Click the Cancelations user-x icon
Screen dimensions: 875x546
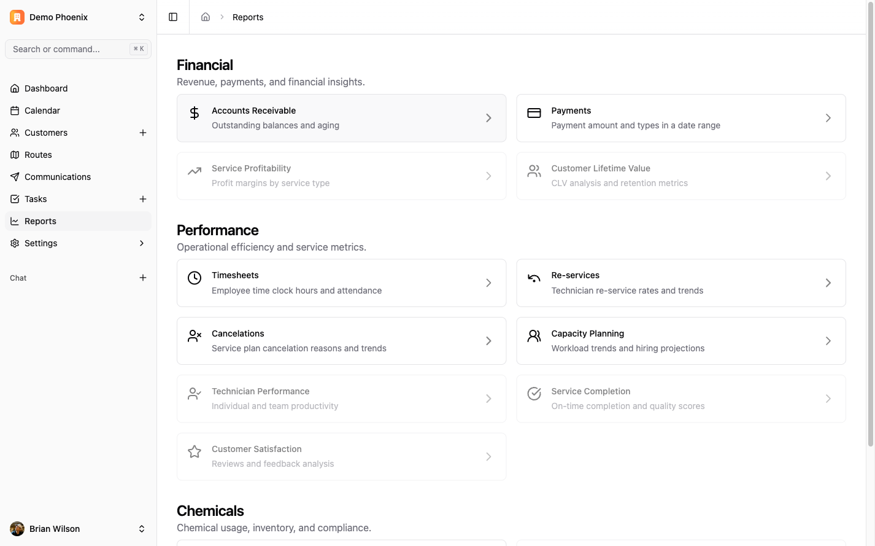(x=195, y=336)
